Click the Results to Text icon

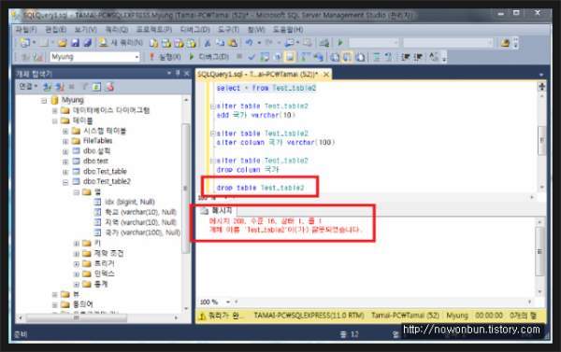(x=335, y=57)
